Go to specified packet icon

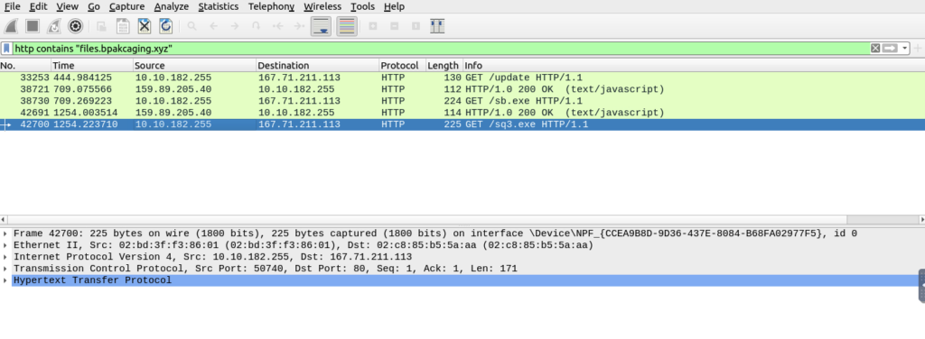tap(256, 26)
